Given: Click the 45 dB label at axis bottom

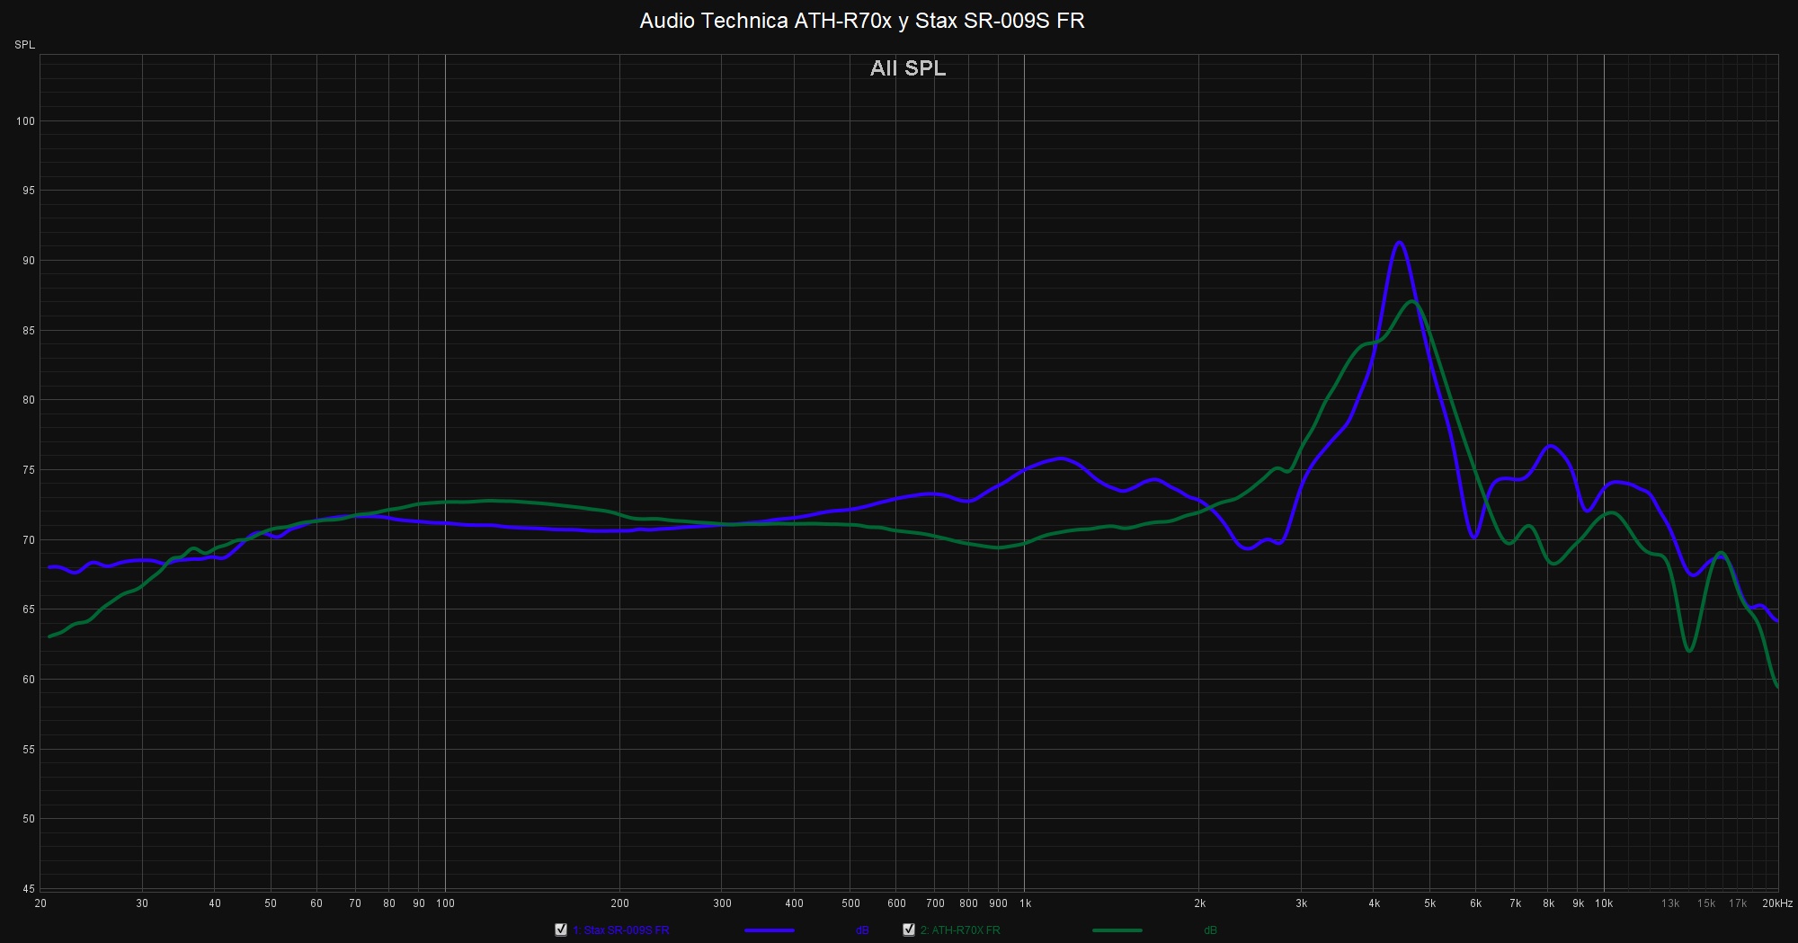Looking at the screenshot, I should click(x=28, y=889).
